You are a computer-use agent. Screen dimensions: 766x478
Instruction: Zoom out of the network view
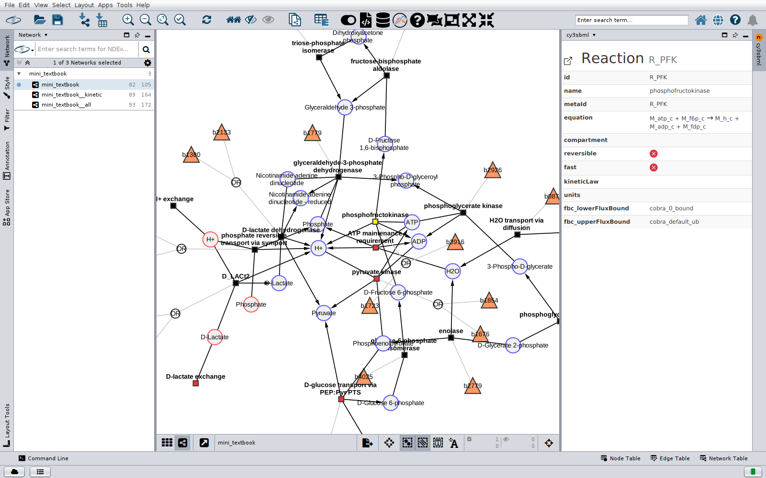point(145,20)
